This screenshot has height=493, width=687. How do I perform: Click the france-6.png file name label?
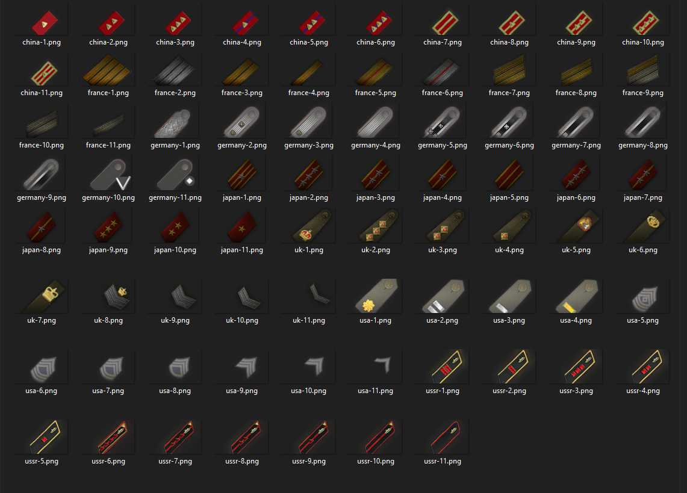pos(442,93)
